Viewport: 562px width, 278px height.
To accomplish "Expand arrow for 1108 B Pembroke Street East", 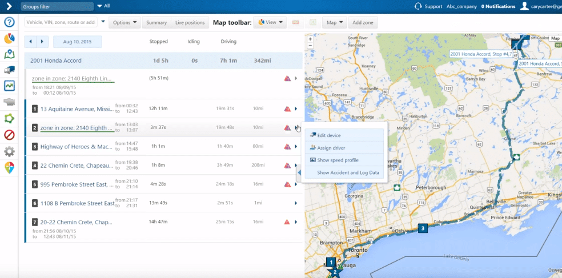I will (296, 203).
